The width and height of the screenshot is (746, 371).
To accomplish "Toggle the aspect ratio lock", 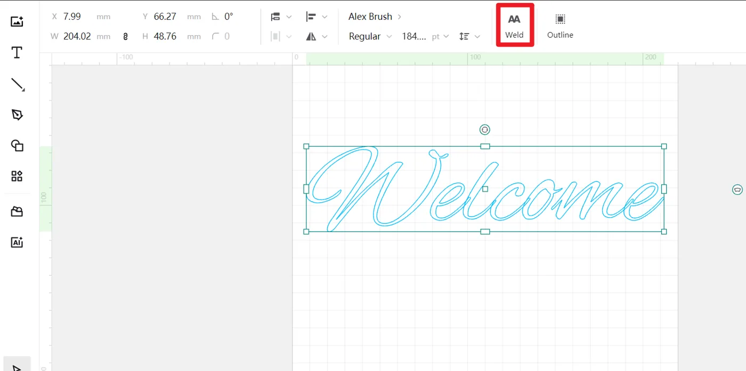I will click(125, 37).
